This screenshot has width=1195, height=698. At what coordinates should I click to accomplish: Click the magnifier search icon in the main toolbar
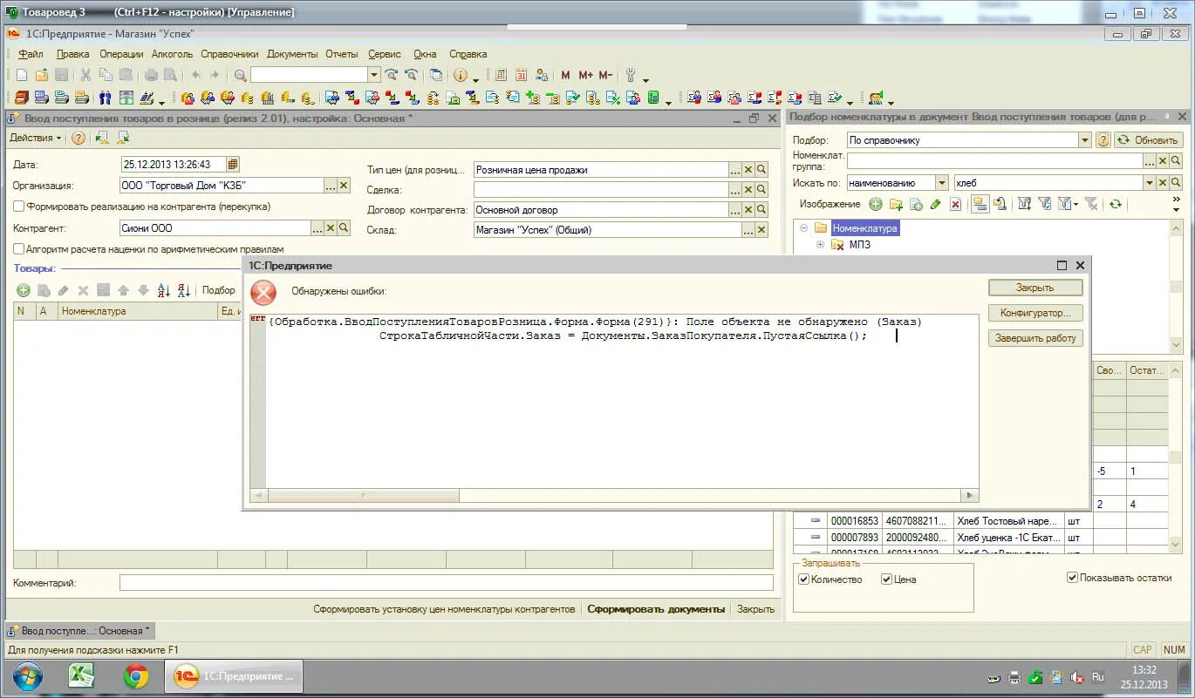pos(241,76)
